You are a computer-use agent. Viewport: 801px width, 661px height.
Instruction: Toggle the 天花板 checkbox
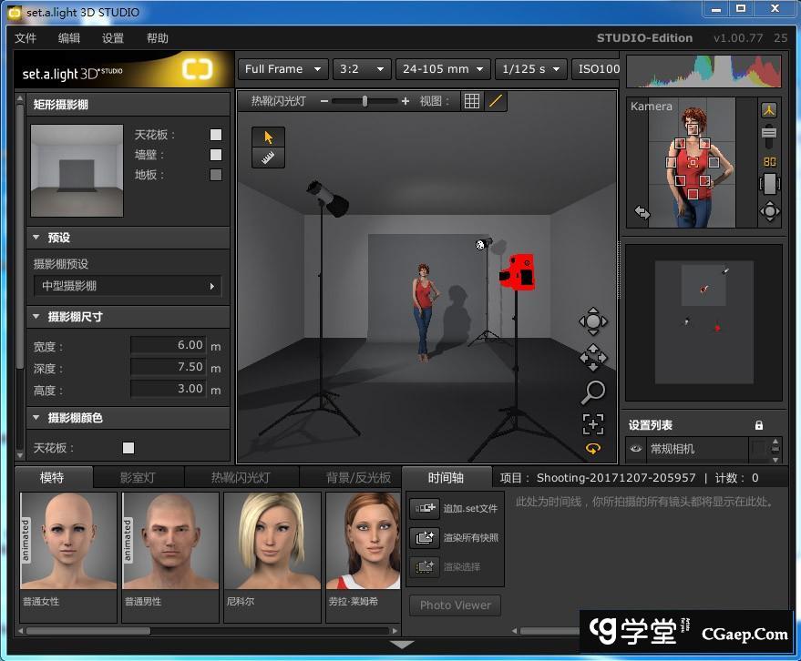click(x=216, y=135)
